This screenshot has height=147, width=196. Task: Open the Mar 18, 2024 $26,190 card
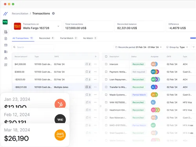pos(35,135)
